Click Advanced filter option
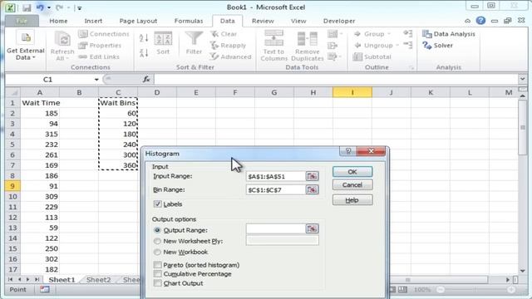Viewport: 532px width, 299px height. click(231, 56)
